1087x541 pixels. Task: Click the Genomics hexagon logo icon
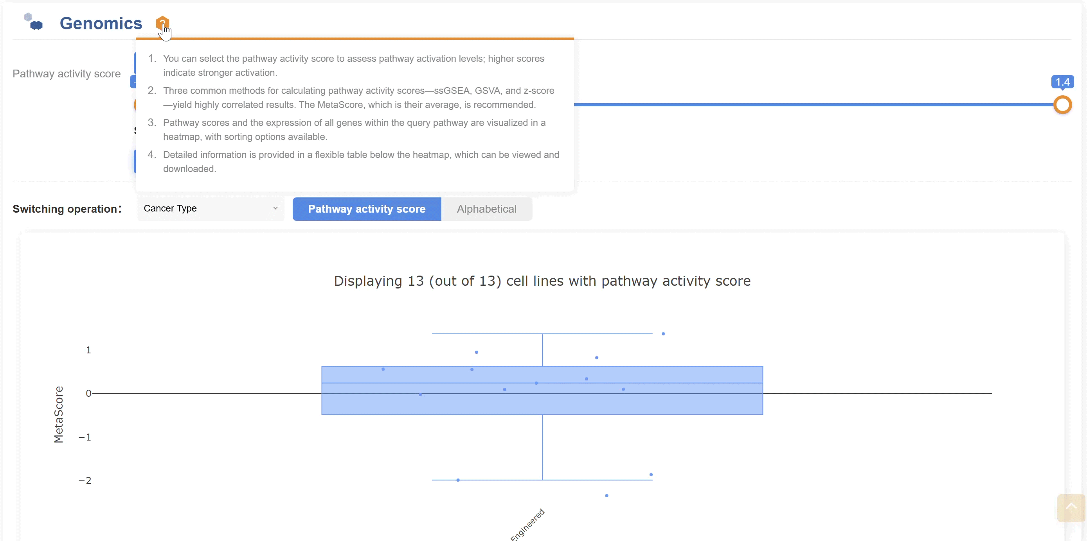34,22
